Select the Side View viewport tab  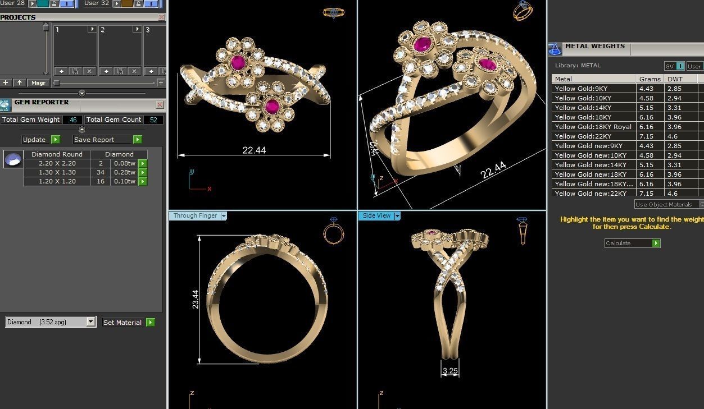[376, 216]
